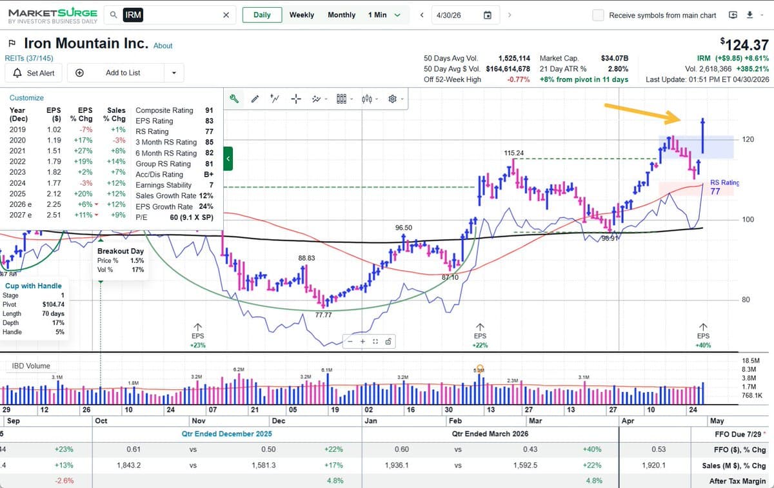Click the 2026 e earnings estimate row

pyautogui.click(x=67, y=205)
